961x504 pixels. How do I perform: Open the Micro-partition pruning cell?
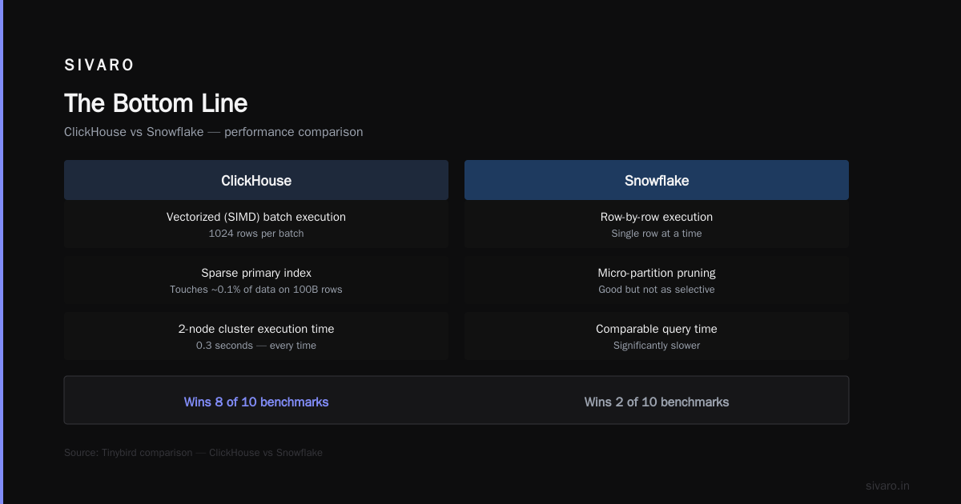(657, 280)
